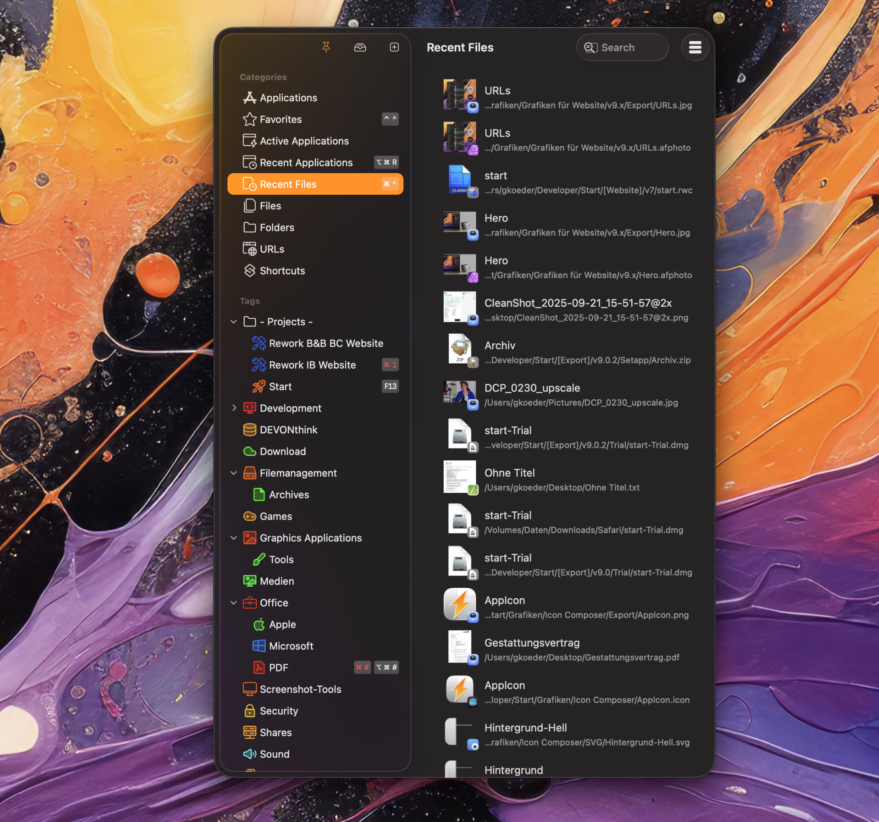Click the DEVONthink database icon
This screenshot has height=822, width=879.
click(x=249, y=430)
